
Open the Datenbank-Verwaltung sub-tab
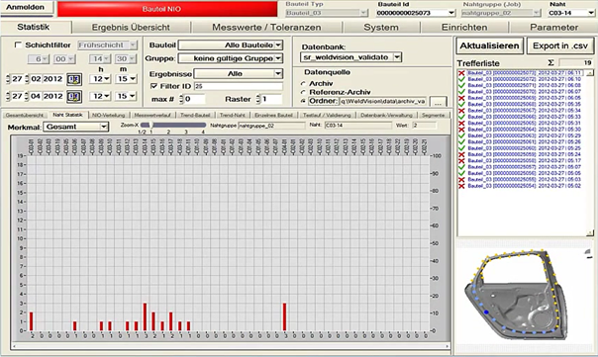[386, 115]
